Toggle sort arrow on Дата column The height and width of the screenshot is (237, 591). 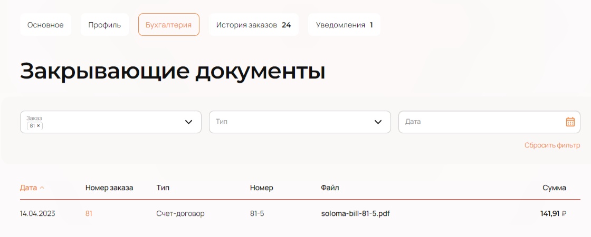tap(42, 187)
